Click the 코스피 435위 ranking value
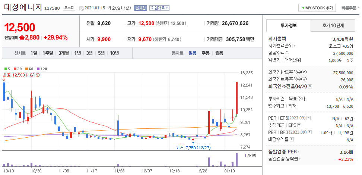This screenshot has width=362, height=175. tap(341, 46)
